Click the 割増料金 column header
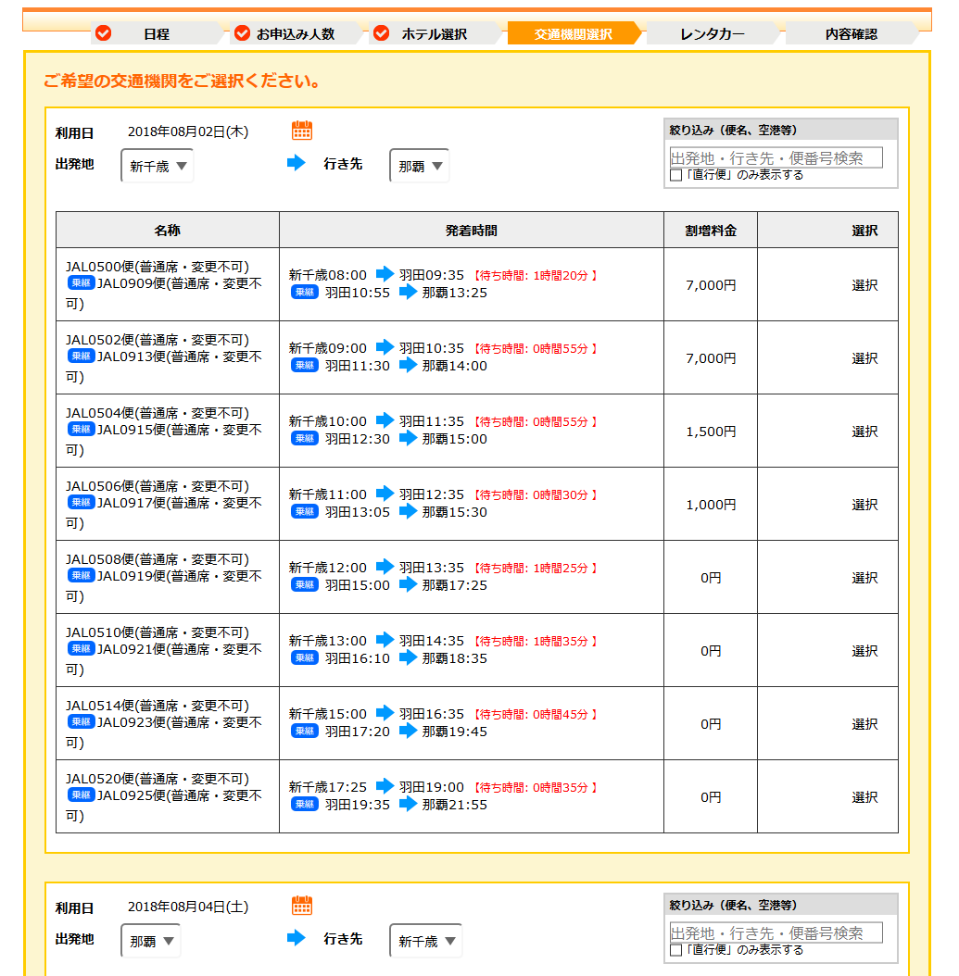 711,231
